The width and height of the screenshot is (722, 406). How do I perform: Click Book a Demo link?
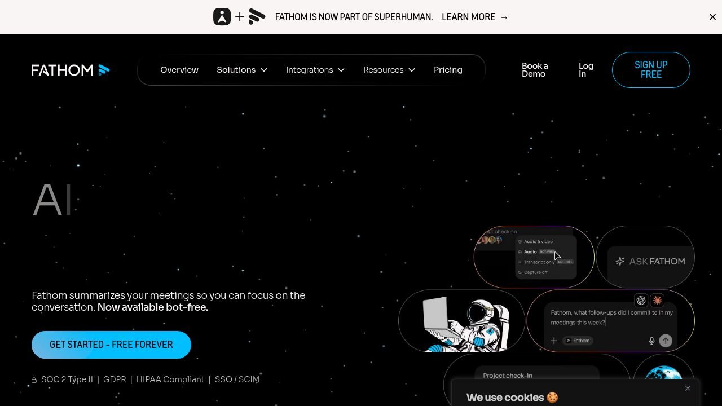pos(535,70)
